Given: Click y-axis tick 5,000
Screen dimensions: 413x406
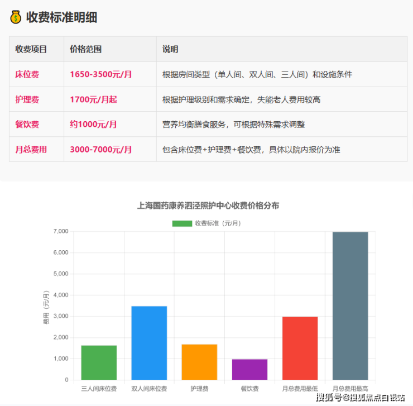Looking at the screenshot, I should (61, 274).
